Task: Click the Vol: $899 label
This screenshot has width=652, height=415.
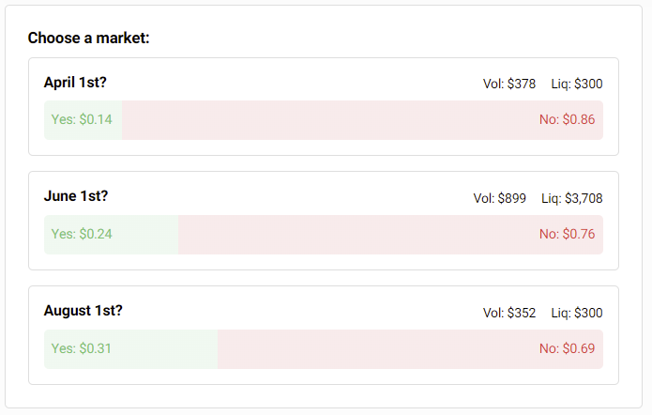Action: point(499,198)
